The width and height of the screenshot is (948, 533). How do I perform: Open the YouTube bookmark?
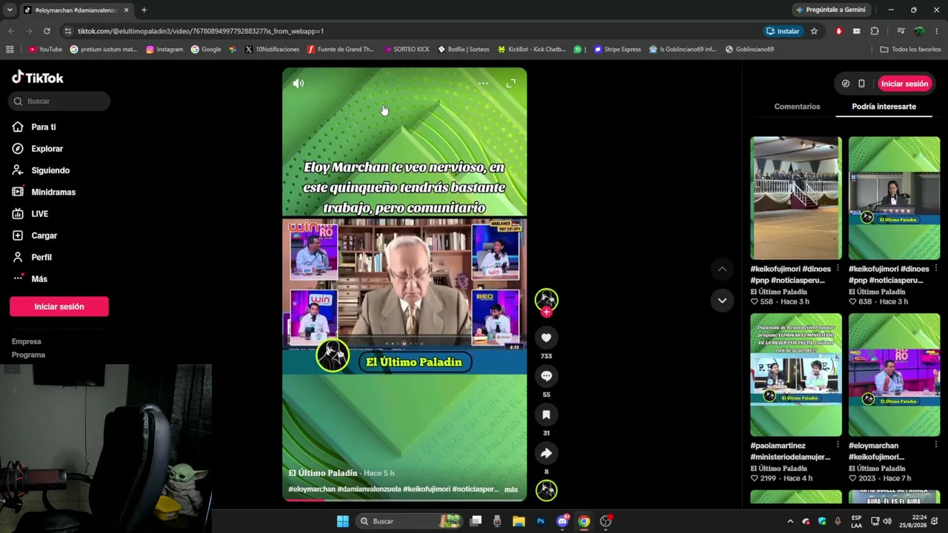45,50
